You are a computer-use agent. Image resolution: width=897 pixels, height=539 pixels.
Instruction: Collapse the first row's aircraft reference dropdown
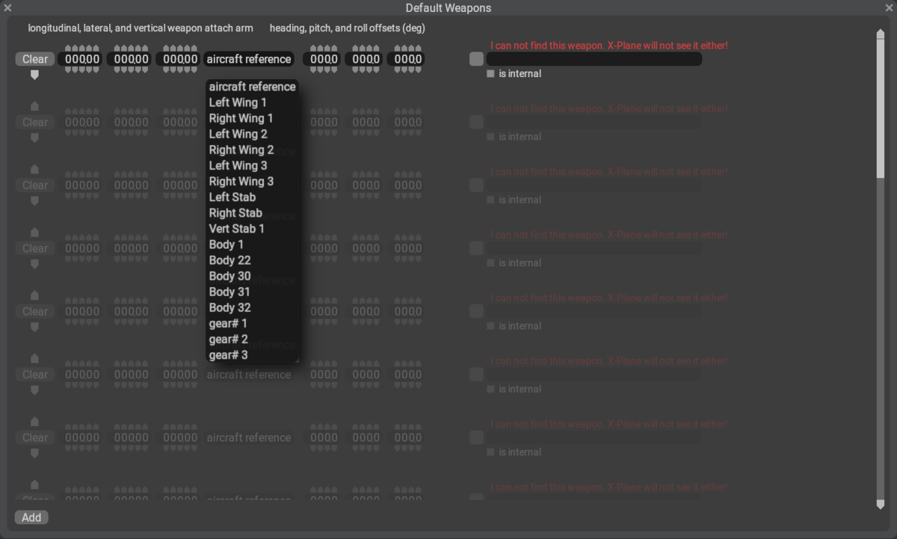tap(249, 59)
